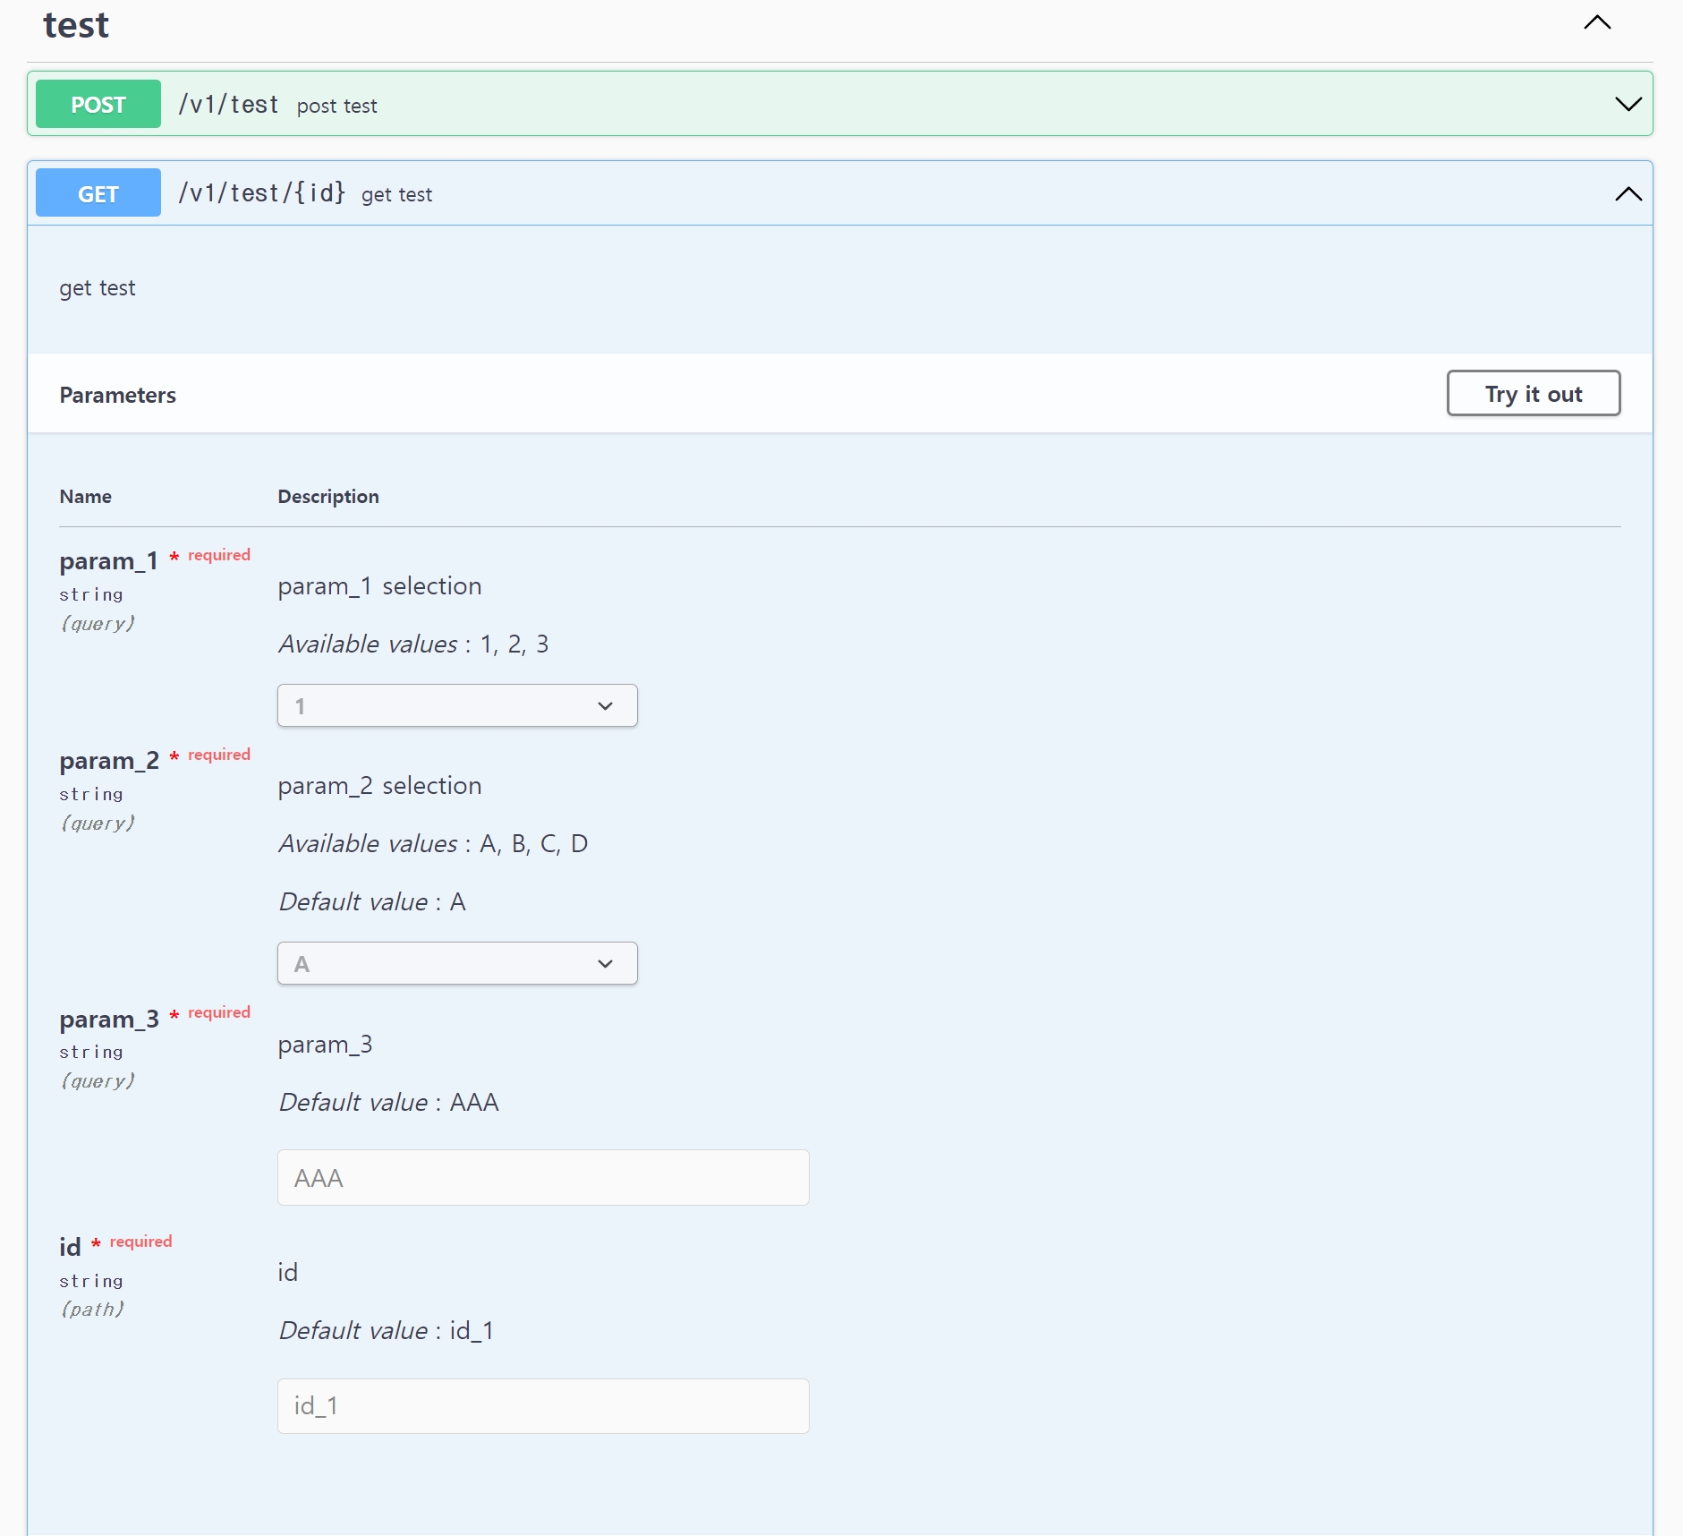Click the /v1/test endpoint path text

click(x=228, y=105)
